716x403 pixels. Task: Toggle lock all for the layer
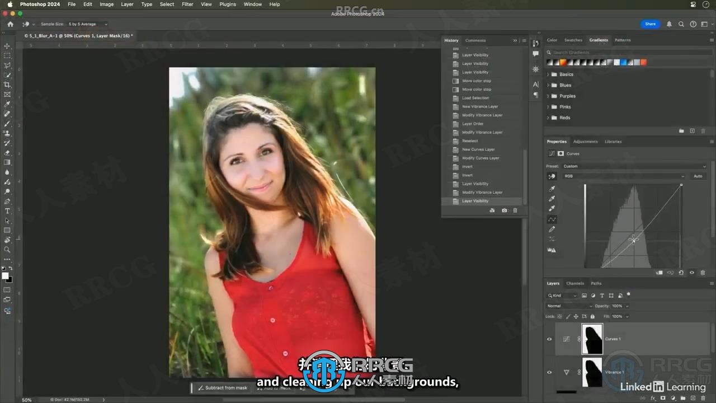(x=592, y=316)
